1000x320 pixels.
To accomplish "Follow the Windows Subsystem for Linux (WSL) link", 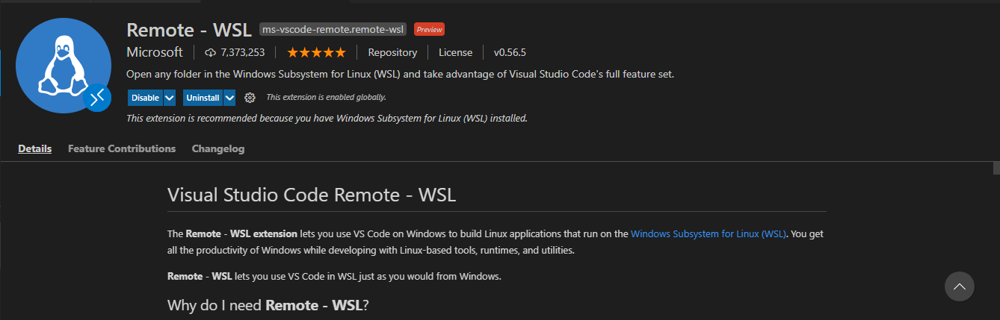I will click(x=709, y=233).
